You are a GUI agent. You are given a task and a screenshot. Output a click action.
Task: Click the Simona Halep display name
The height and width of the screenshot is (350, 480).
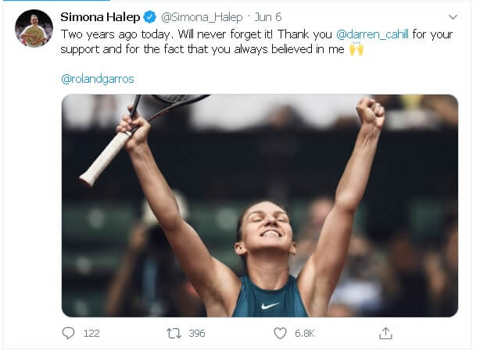[x=101, y=16]
